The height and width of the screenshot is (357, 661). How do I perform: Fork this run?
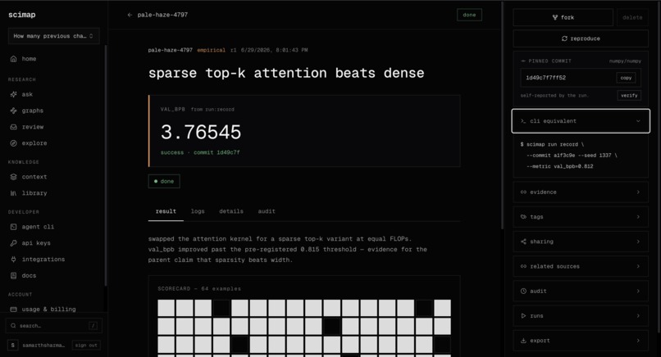[563, 17]
